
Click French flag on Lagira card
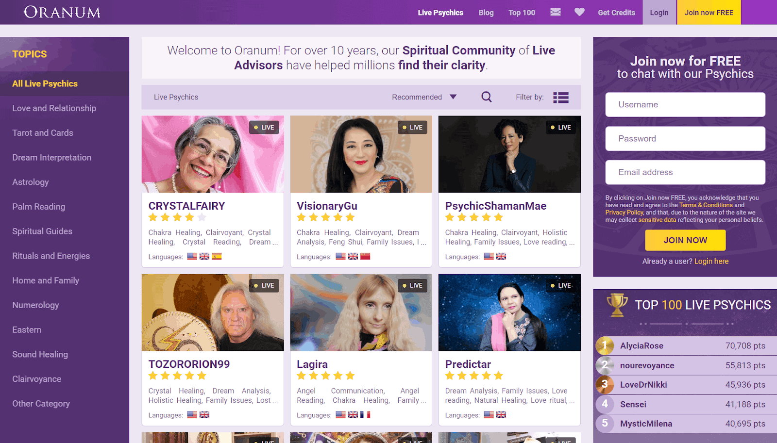tap(365, 414)
